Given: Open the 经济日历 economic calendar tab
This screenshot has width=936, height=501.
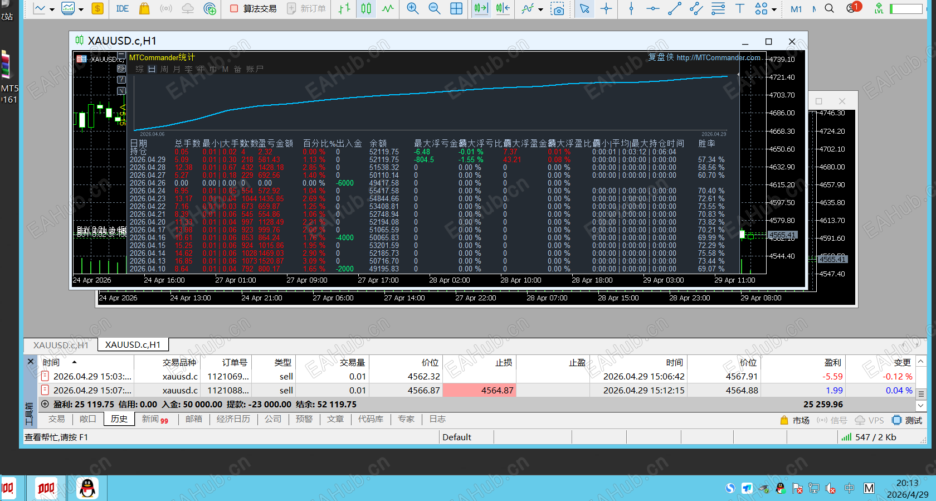Looking at the screenshot, I should pos(233,419).
